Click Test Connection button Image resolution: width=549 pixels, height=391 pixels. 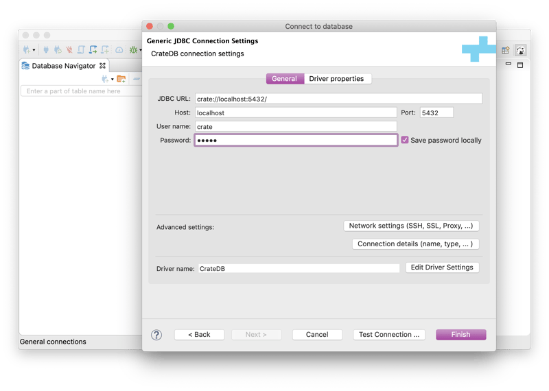click(389, 335)
